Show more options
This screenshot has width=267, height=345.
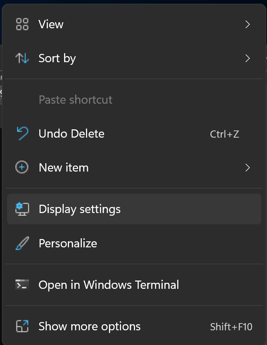89,326
